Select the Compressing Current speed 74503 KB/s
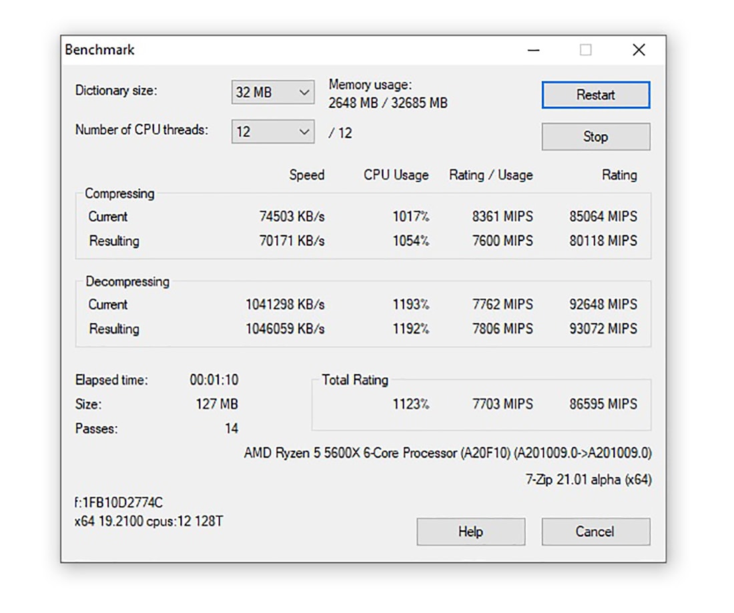 point(292,216)
